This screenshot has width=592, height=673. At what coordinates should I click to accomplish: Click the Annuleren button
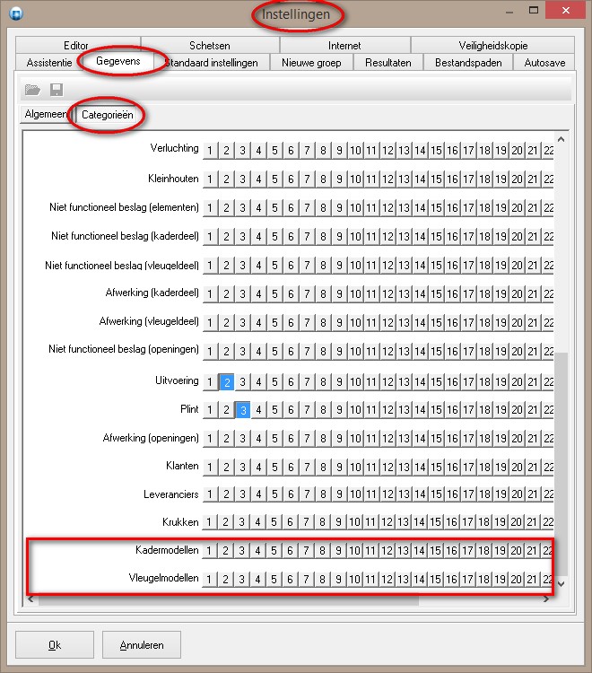coord(142,644)
